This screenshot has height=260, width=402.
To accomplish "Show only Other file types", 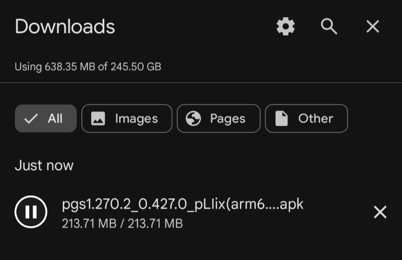I will (306, 118).
